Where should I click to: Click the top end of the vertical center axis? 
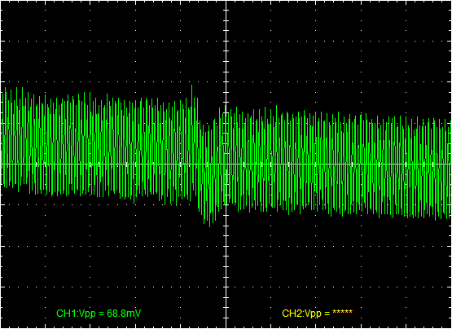coord(226,1)
